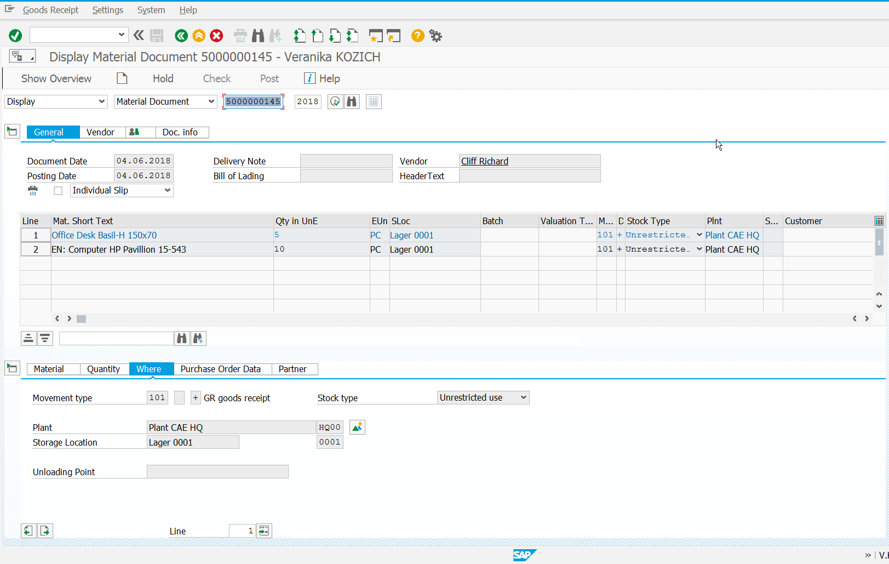Click the Show Overview button
Viewport: 889px width, 564px height.
tap(56, 78)
